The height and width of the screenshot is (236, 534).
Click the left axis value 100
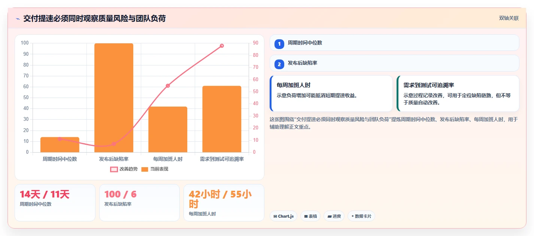point(25,43)
